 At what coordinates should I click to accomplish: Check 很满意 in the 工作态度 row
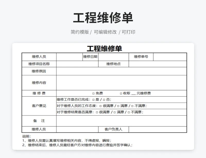(100, 106)
